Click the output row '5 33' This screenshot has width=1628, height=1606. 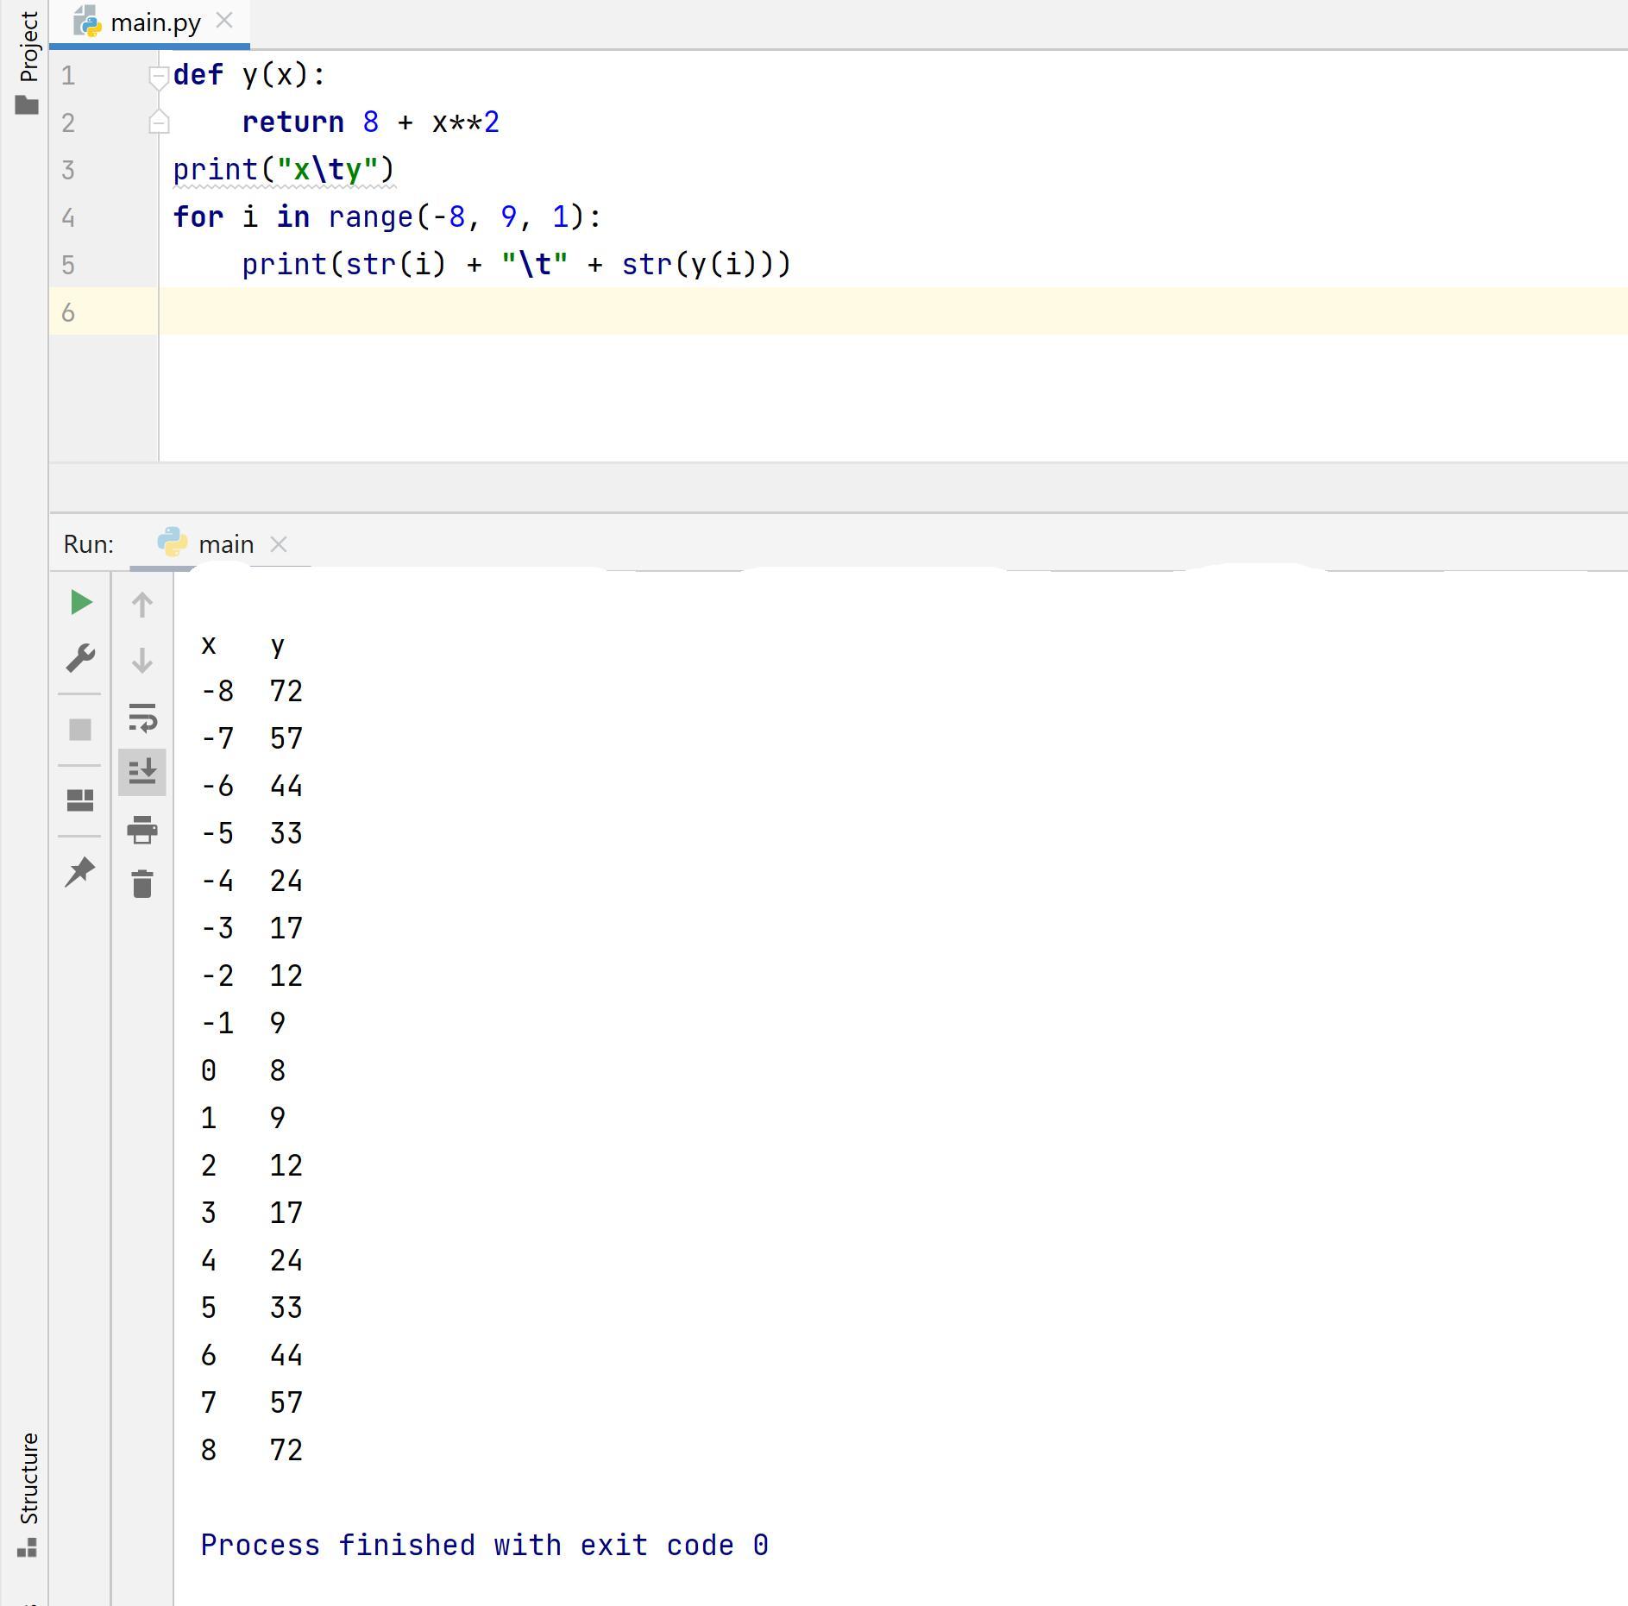252,1308
